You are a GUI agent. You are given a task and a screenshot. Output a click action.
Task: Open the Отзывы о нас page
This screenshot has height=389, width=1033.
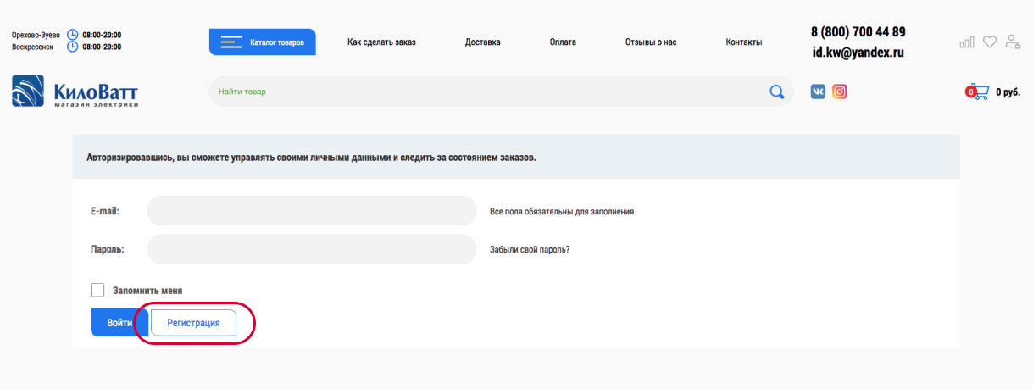(x=651, y=42)
